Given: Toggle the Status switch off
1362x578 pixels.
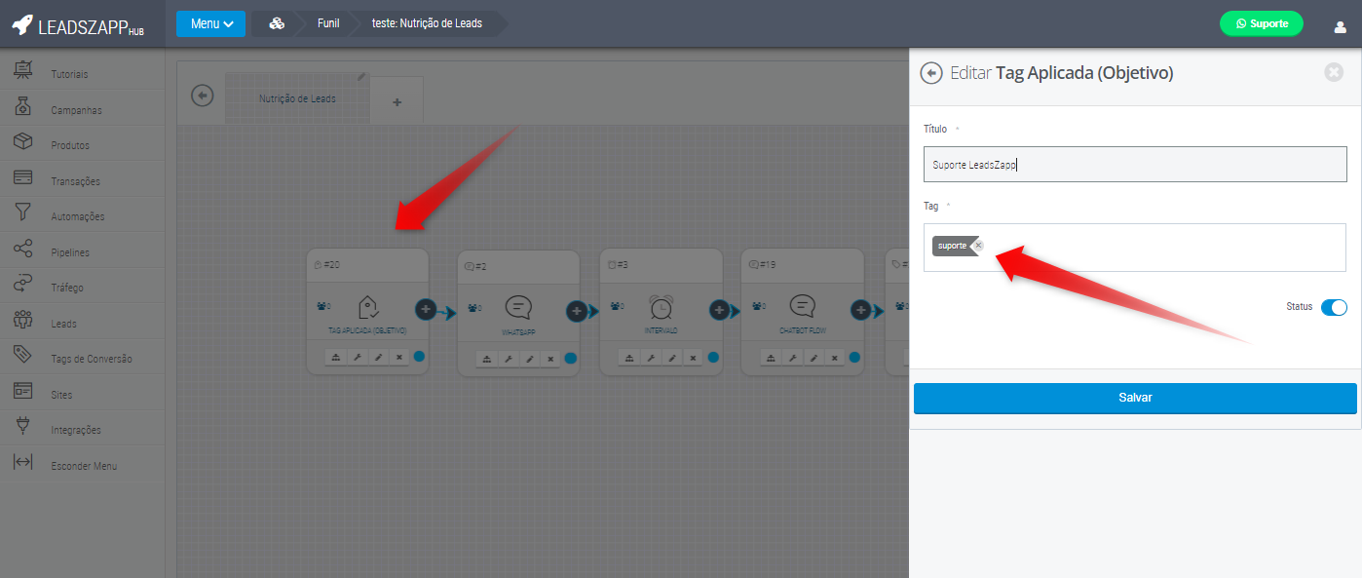Looking at the screenshot, I should point(1334,307).
